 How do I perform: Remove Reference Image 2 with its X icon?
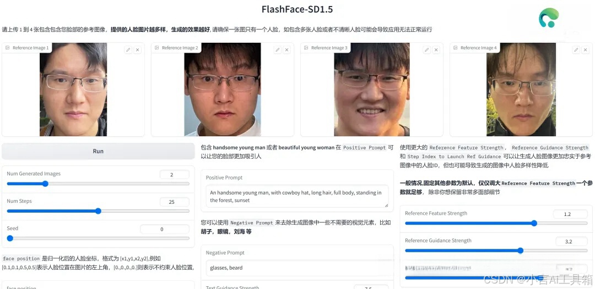pos(287,50)
